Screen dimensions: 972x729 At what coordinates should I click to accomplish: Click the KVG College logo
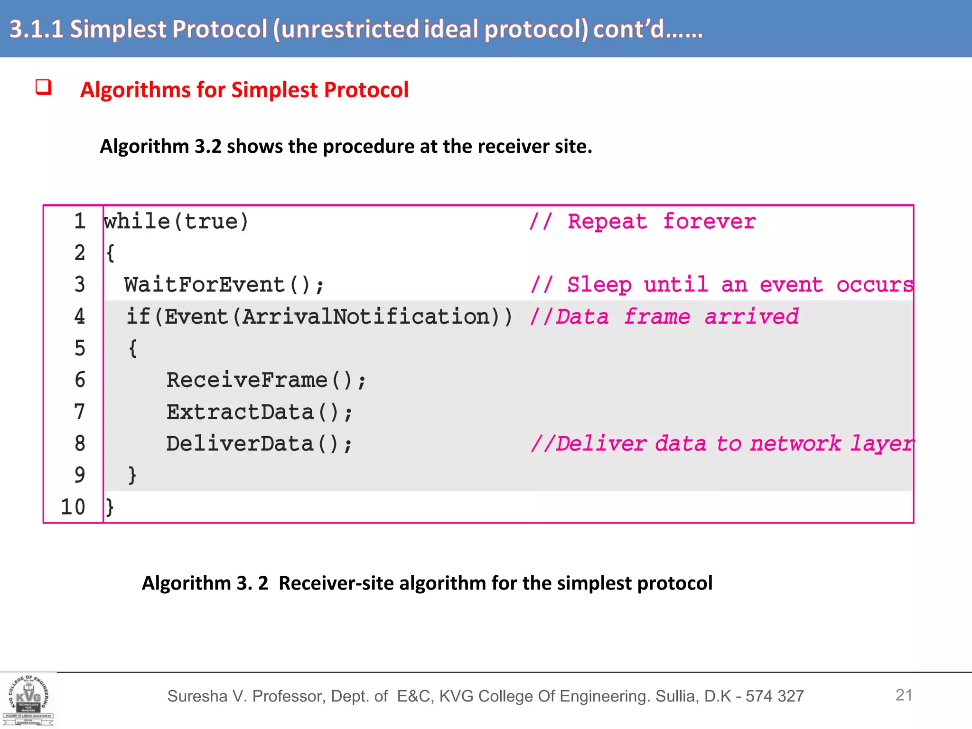(28, 701)
